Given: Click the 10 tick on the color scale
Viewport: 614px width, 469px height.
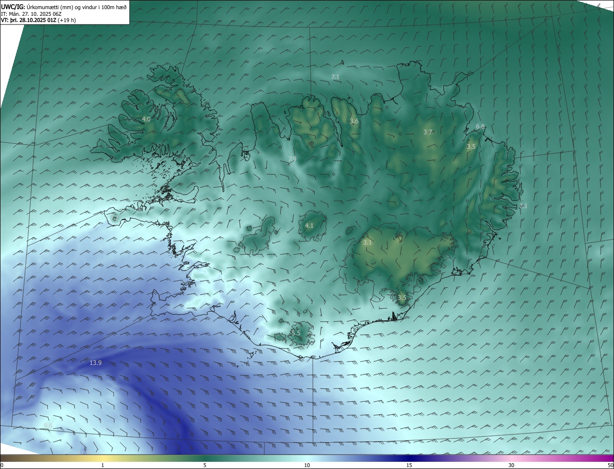Looking at the screenshot, I should [307, 465].
